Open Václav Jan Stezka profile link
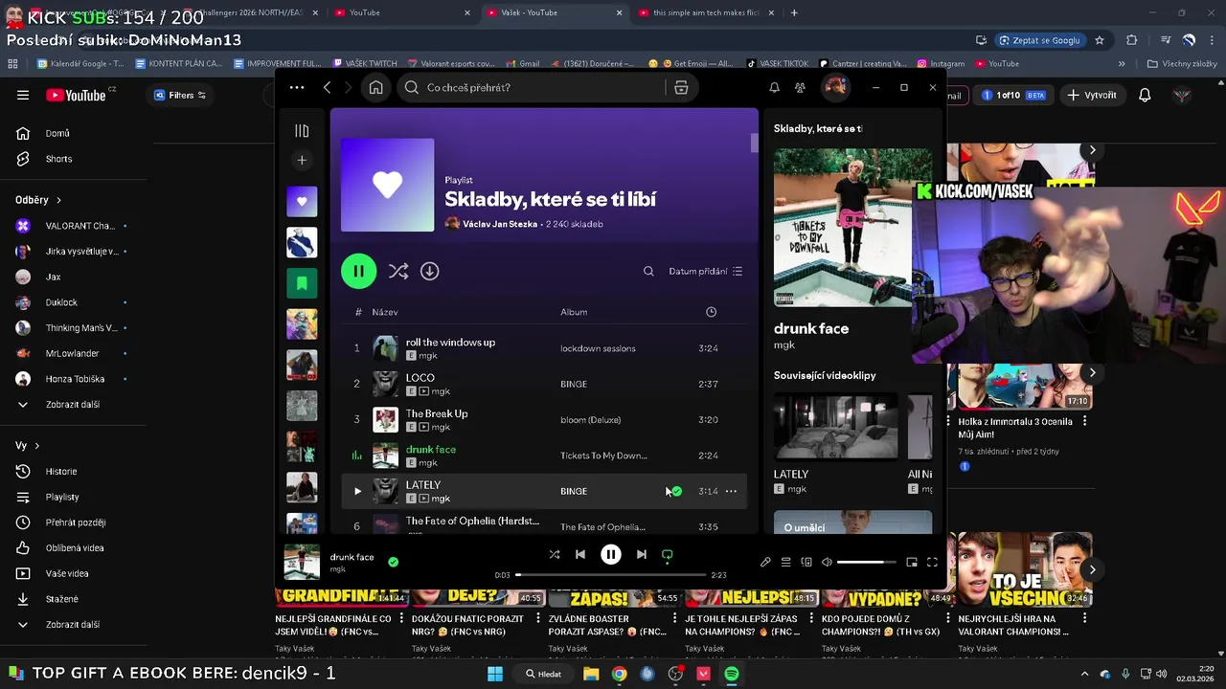This screenshot has height=689, width=1226. (500, 224)
